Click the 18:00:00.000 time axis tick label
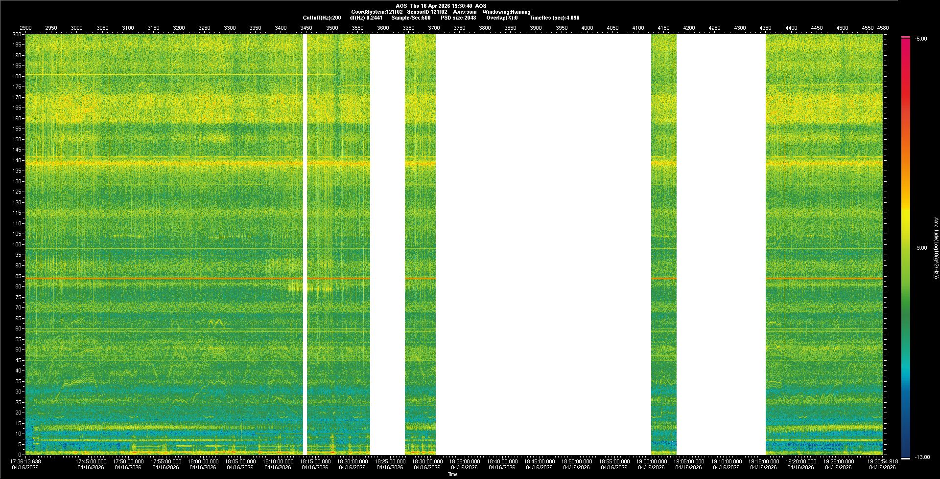This screenshot has width=940, height=479. pos(203,461)
